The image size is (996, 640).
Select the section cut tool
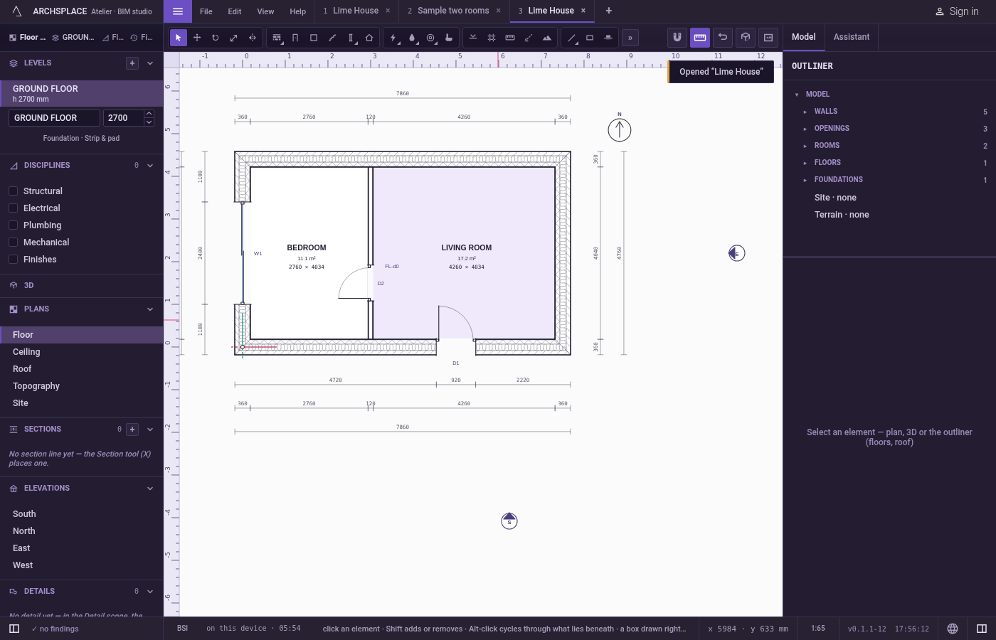[x=608, y=38]
